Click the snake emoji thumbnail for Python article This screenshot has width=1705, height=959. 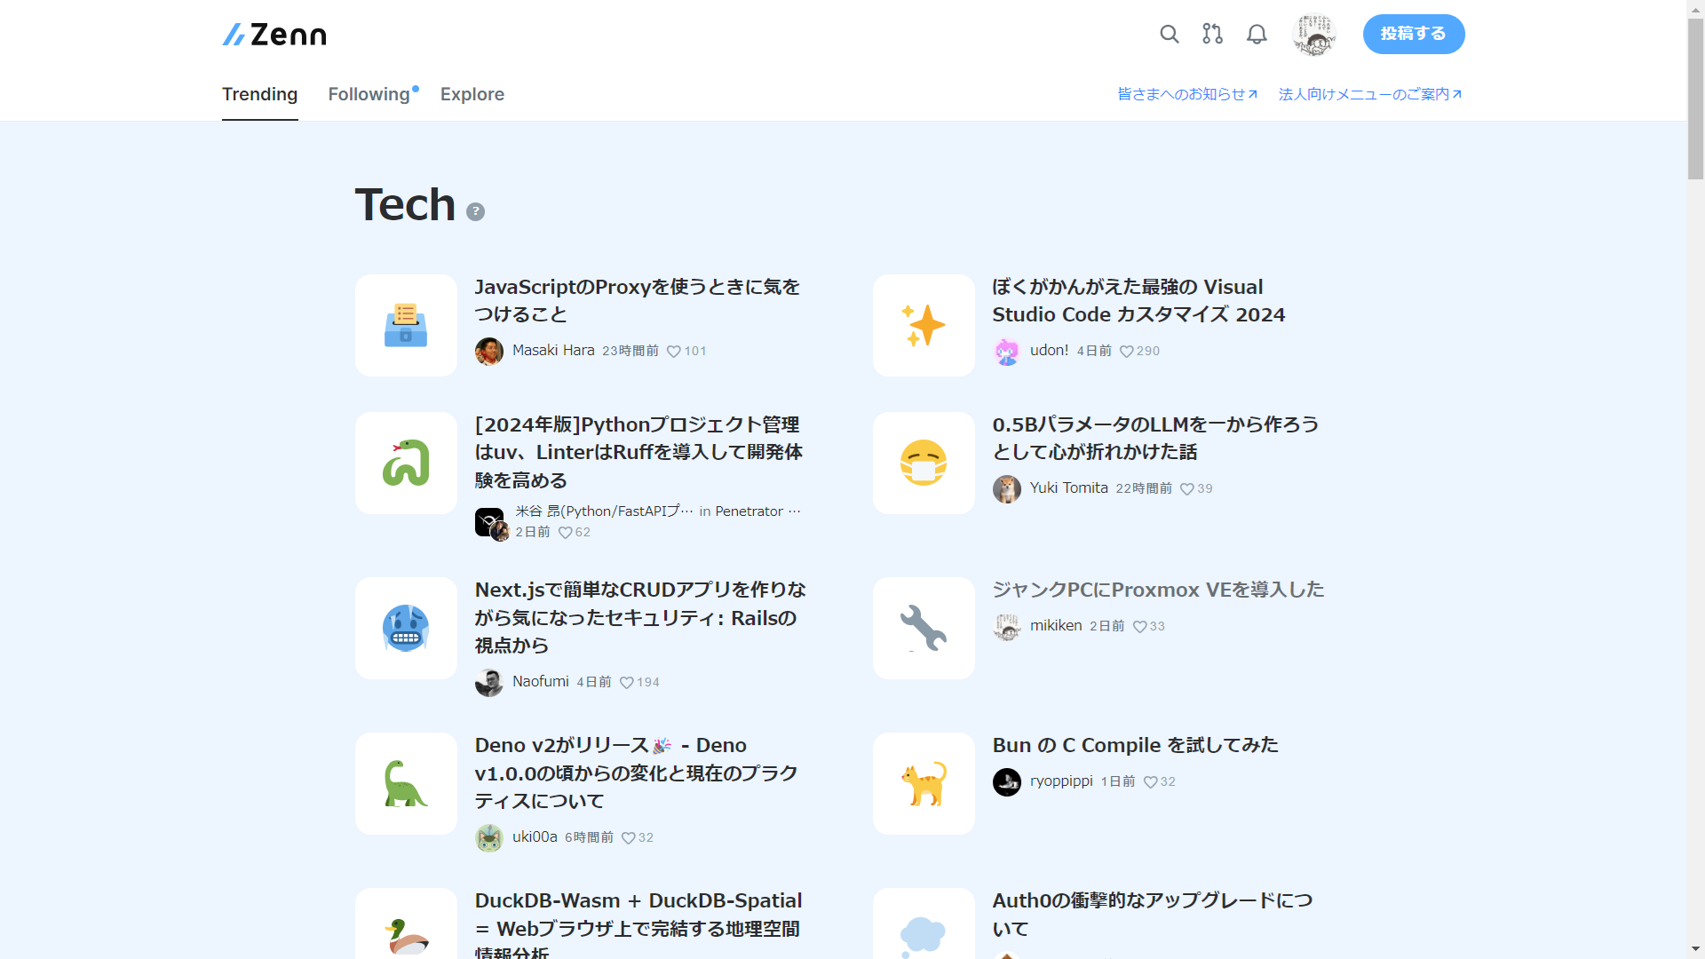[x=406, y=463]
